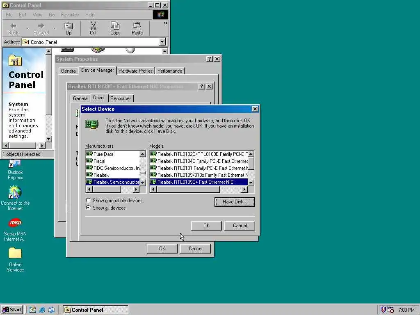Switch to Hardware Profiles tab

click(x=135, y=71)
